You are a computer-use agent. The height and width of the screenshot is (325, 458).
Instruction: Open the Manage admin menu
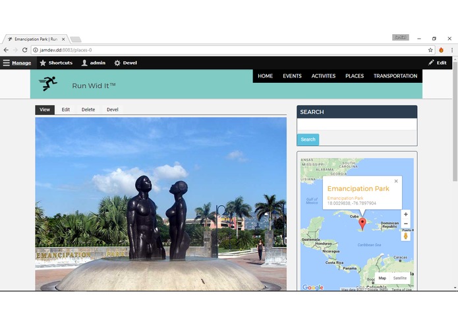(17, 63)
